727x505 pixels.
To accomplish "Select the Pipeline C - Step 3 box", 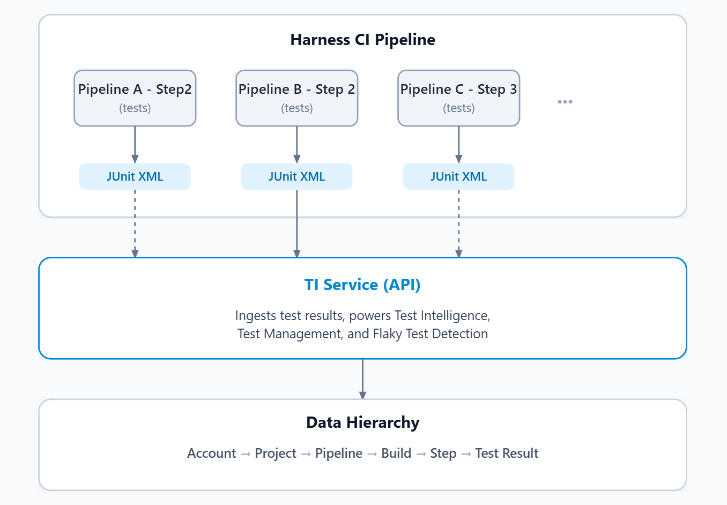I will pos(459,98).
